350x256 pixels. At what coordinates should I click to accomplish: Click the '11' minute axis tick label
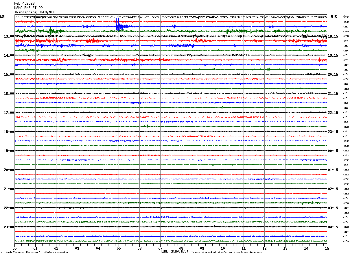point(244,248)
